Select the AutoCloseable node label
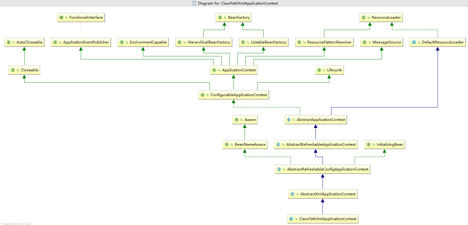This screenshot has width=468, height=225. click(29, 42)
